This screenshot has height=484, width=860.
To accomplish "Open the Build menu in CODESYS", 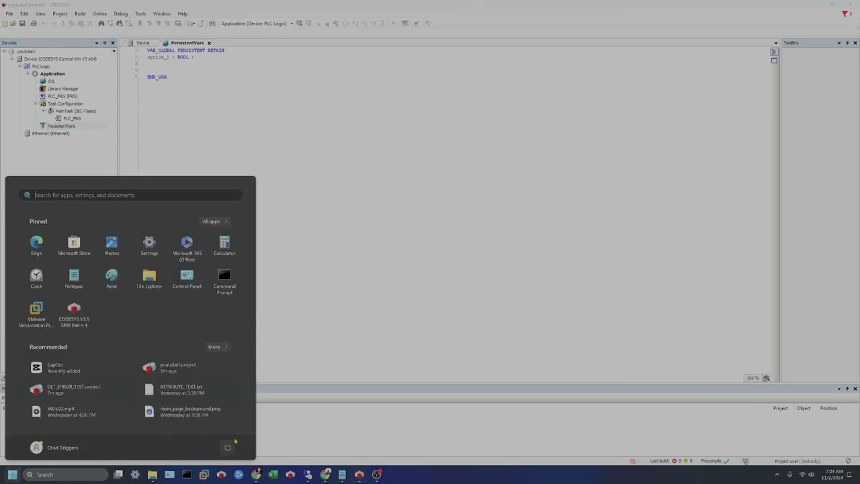I will [80, 13].
